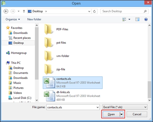Screen dimensions: 153x122
Task: Click the Cancel button
Action: tap(137, 114)
